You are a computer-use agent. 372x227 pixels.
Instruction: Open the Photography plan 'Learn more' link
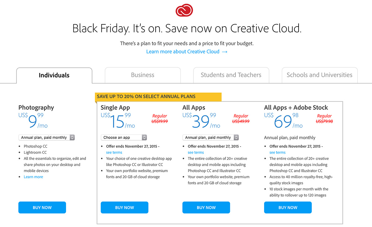tap(33, 177)
